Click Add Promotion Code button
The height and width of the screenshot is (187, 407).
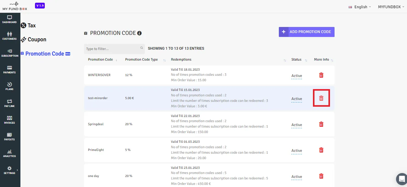(x=307, y=32)
